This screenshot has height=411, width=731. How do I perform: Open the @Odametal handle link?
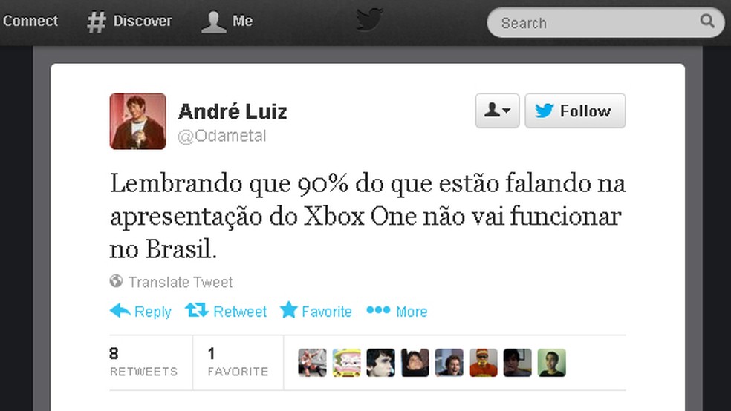222,136
